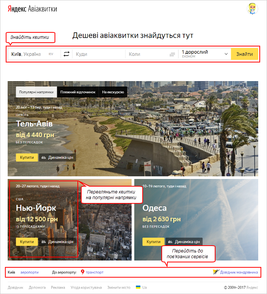Click the red map pin by транспорт

(x=82, y=272)
